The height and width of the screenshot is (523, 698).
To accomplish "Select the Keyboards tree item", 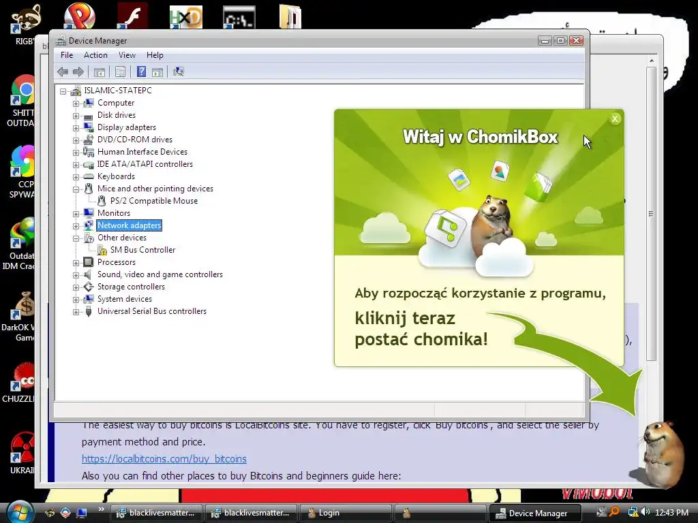I will pyautogui.click(x=116, y=176).
